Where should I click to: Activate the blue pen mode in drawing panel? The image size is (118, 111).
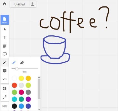(x=14, y=62)
